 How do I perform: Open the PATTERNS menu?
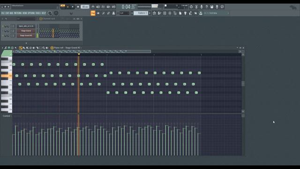tap(18, 13)
